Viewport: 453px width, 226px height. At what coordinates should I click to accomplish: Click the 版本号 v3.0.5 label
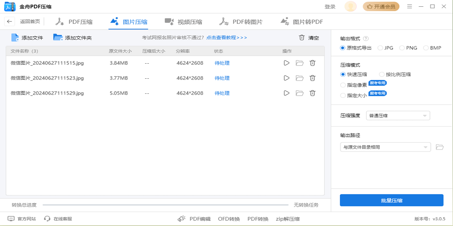pos(430,219)
